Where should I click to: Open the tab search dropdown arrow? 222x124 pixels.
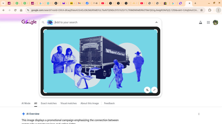pos(3,3)
